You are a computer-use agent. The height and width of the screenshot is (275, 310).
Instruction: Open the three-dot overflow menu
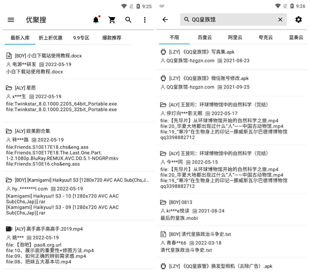(145, 20)
